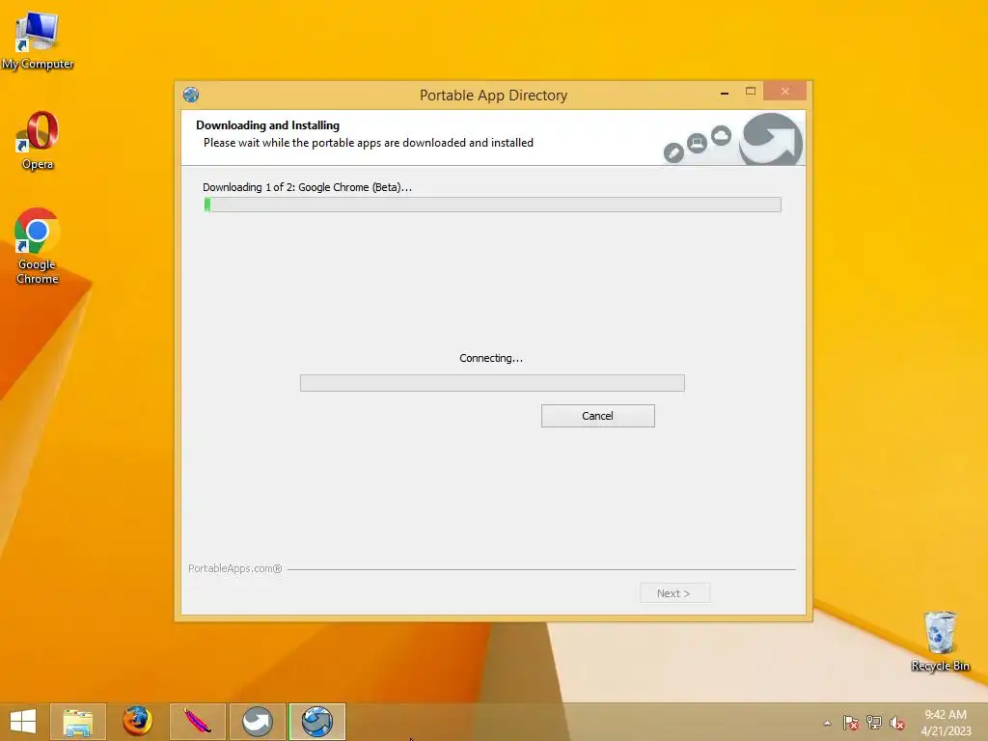Click the pencil drive icon in header
The image size is (988, 741).
coord(673,152)
